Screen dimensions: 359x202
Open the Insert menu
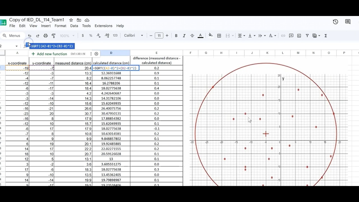46,26
